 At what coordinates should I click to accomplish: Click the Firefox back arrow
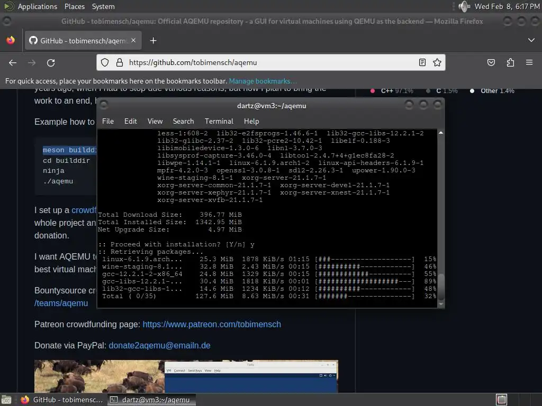tap(13, 62)
